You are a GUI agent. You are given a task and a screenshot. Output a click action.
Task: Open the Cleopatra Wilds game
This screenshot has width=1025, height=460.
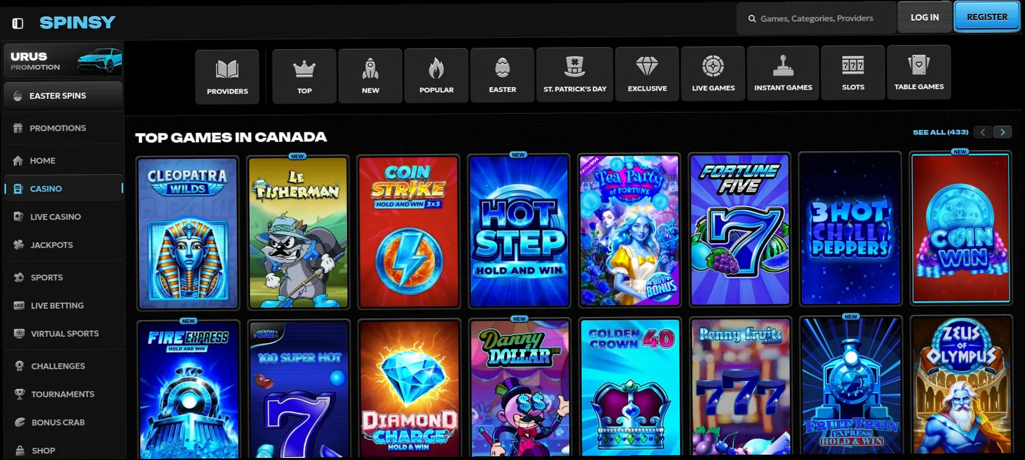point(188,233)
